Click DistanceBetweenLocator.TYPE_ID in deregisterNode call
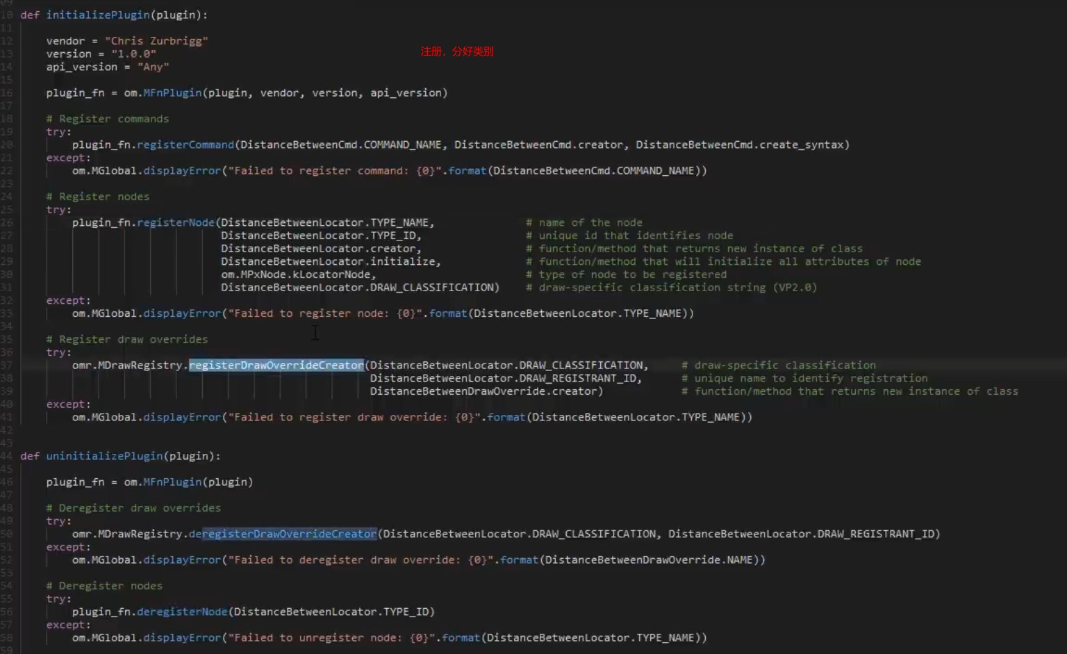1067x654 pixels. point(332,612)
